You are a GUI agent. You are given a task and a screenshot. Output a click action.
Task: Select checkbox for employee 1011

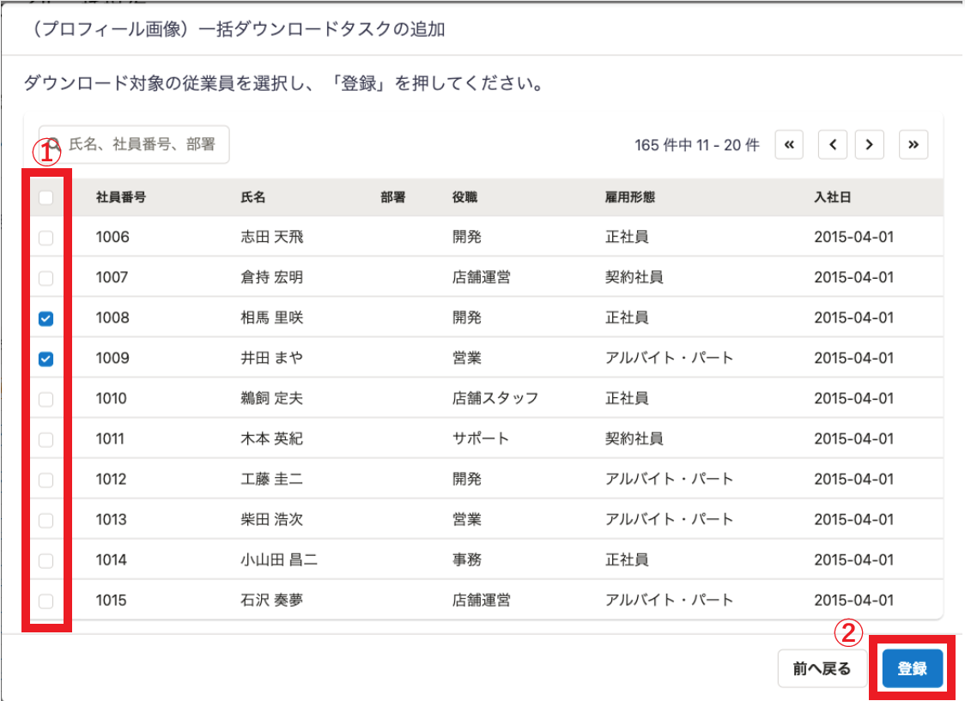pyautogui.click(x=46, y=439)
